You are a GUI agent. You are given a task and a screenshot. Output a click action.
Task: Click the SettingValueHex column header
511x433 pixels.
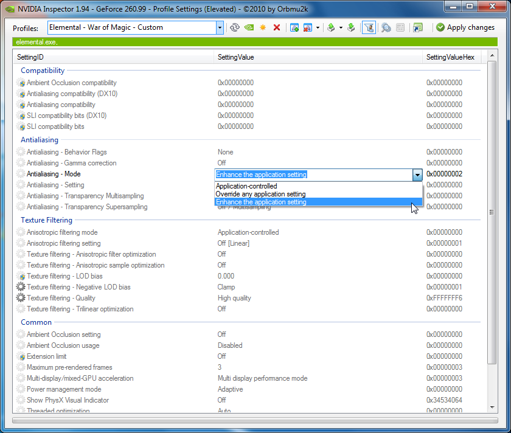coord(450,57)
